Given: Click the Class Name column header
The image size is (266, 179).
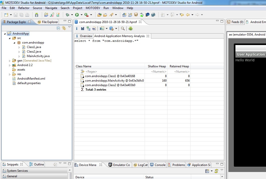Looking at the screenshot, I should (109, 66).
